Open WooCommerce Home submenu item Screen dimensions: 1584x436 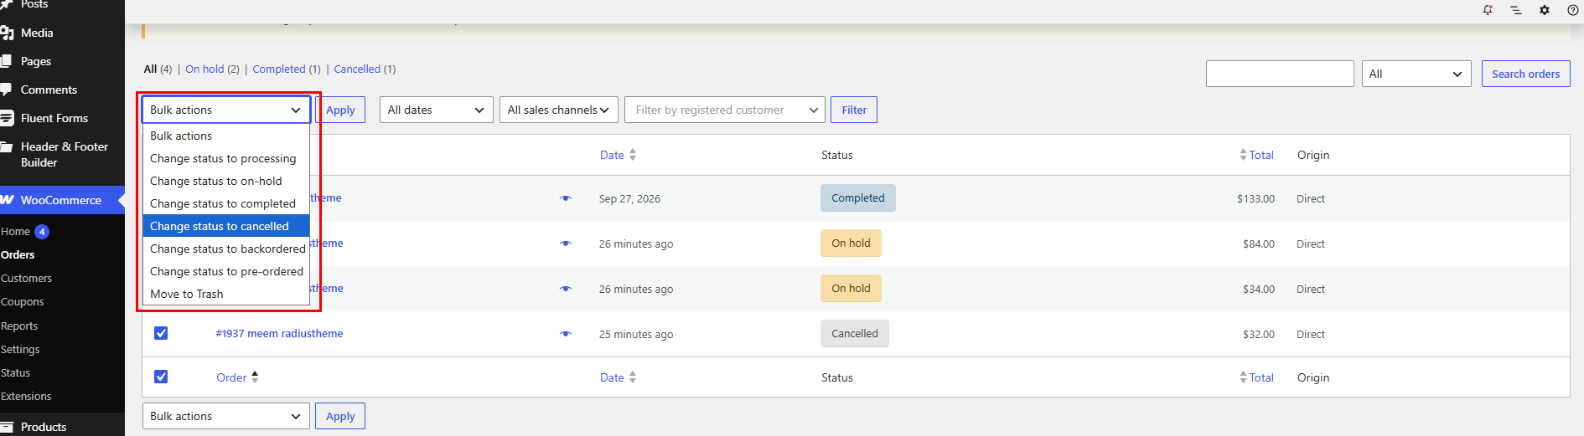point(15,231)
